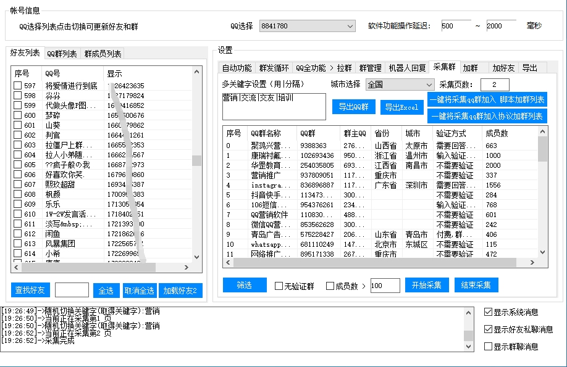This screenshot has width=567, height=367.
Task: Check the box for friend row 612 闲鱼
Action: [x=18, y=234]
